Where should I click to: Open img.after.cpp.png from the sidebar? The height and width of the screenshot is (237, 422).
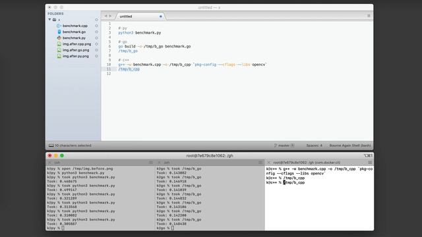(x=76, y=44)
